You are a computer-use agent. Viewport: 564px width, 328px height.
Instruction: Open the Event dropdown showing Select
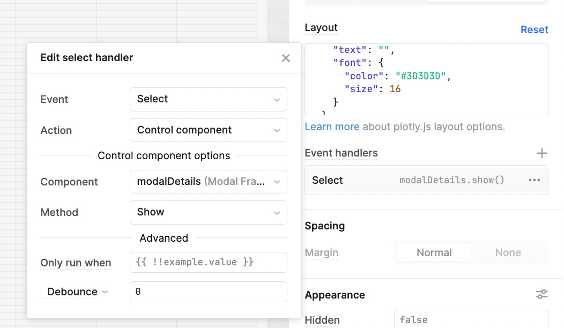[208, 99]
